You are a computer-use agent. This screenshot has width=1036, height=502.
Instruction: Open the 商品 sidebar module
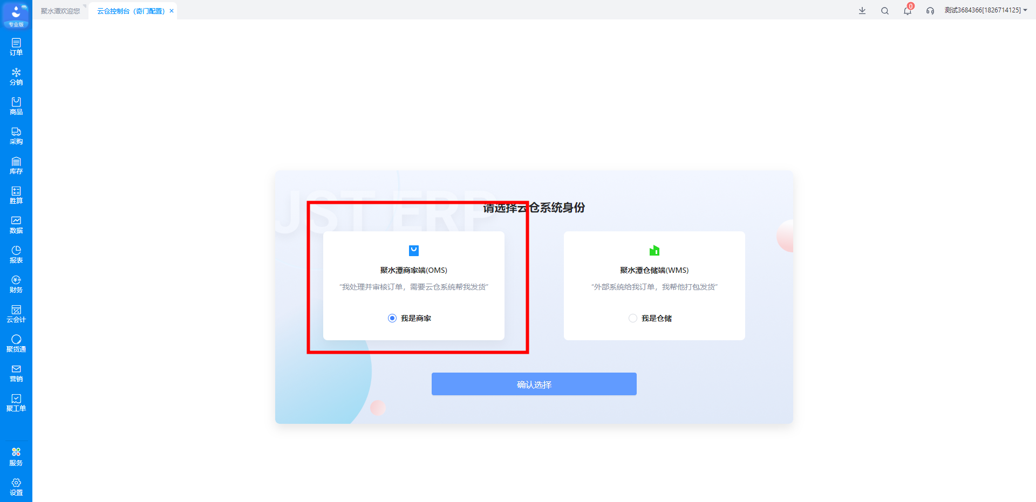pyautogui.click(x=16, y=106)
